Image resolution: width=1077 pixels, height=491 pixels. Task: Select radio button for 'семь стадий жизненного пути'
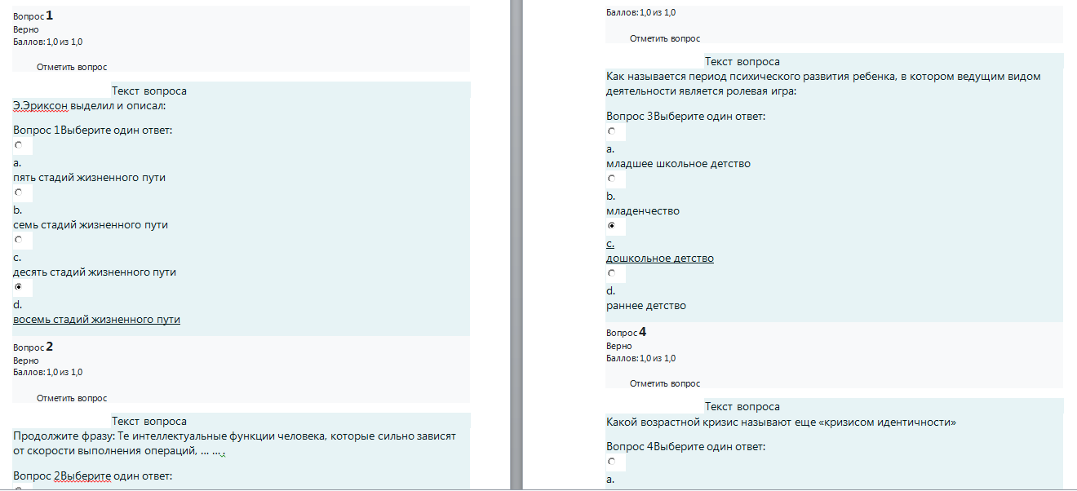[x=18, y=192]
